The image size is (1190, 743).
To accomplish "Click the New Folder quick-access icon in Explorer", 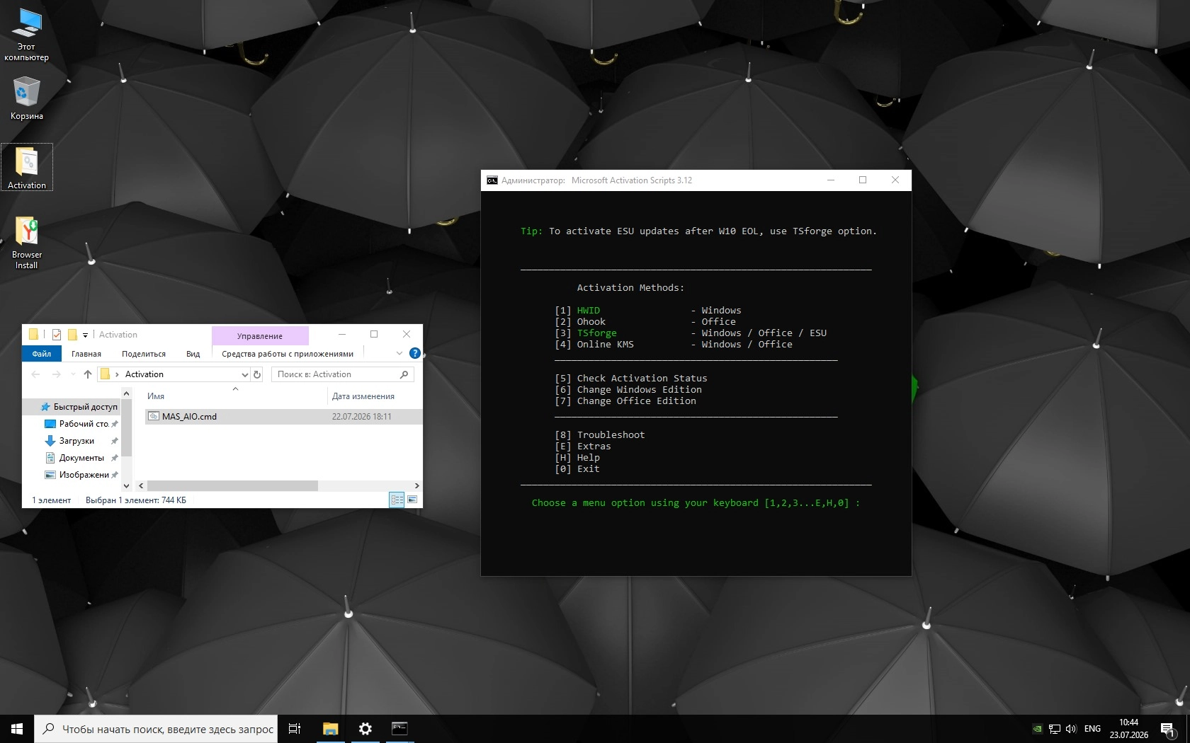I will [72, 335].
